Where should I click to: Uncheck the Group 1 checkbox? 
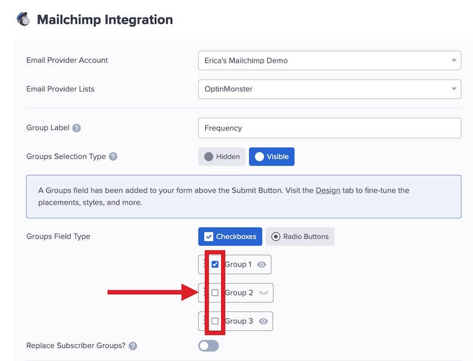(215, 264)
